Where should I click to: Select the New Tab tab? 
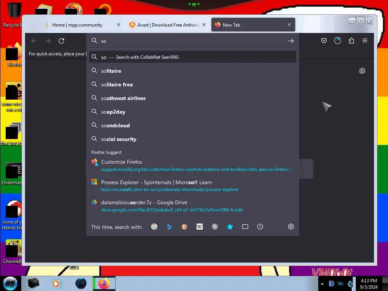click(x=253, y=25)
